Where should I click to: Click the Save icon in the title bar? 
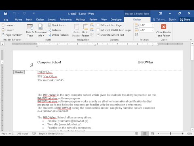tap(6, 13)
